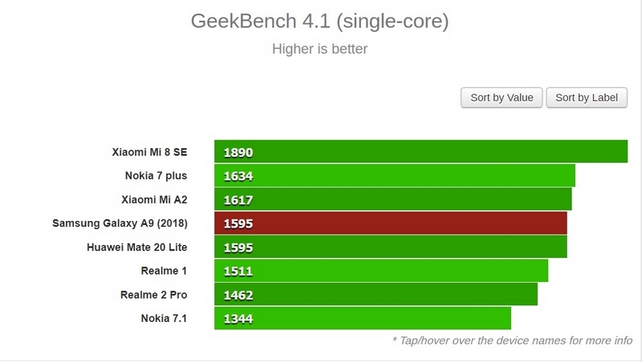Click the 1344 Nokia 7.1 bar
Viewport: 642px width, 362px height.
(x=363, y=318)
